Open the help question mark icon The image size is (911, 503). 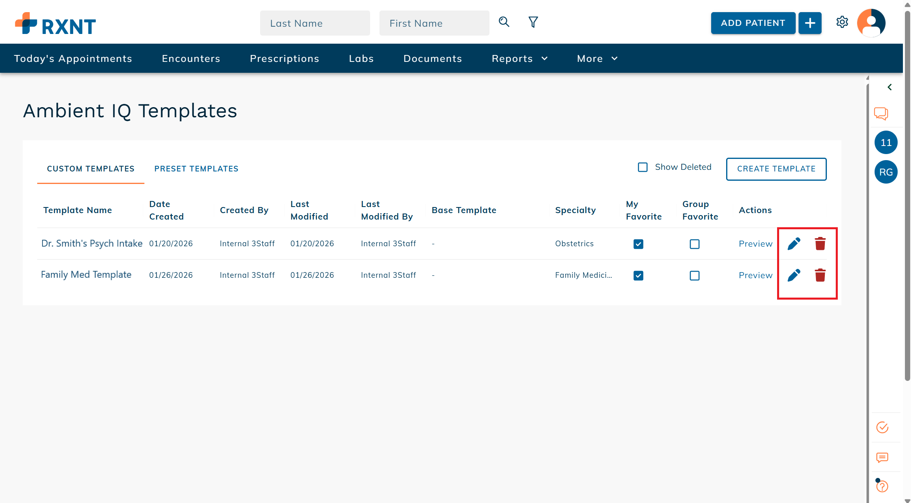pos(882,486)
